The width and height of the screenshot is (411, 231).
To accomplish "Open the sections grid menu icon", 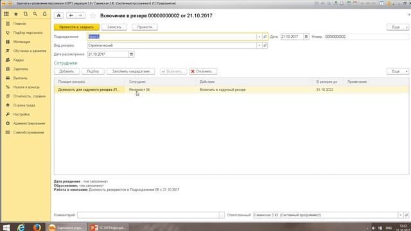I will (6, 14).
